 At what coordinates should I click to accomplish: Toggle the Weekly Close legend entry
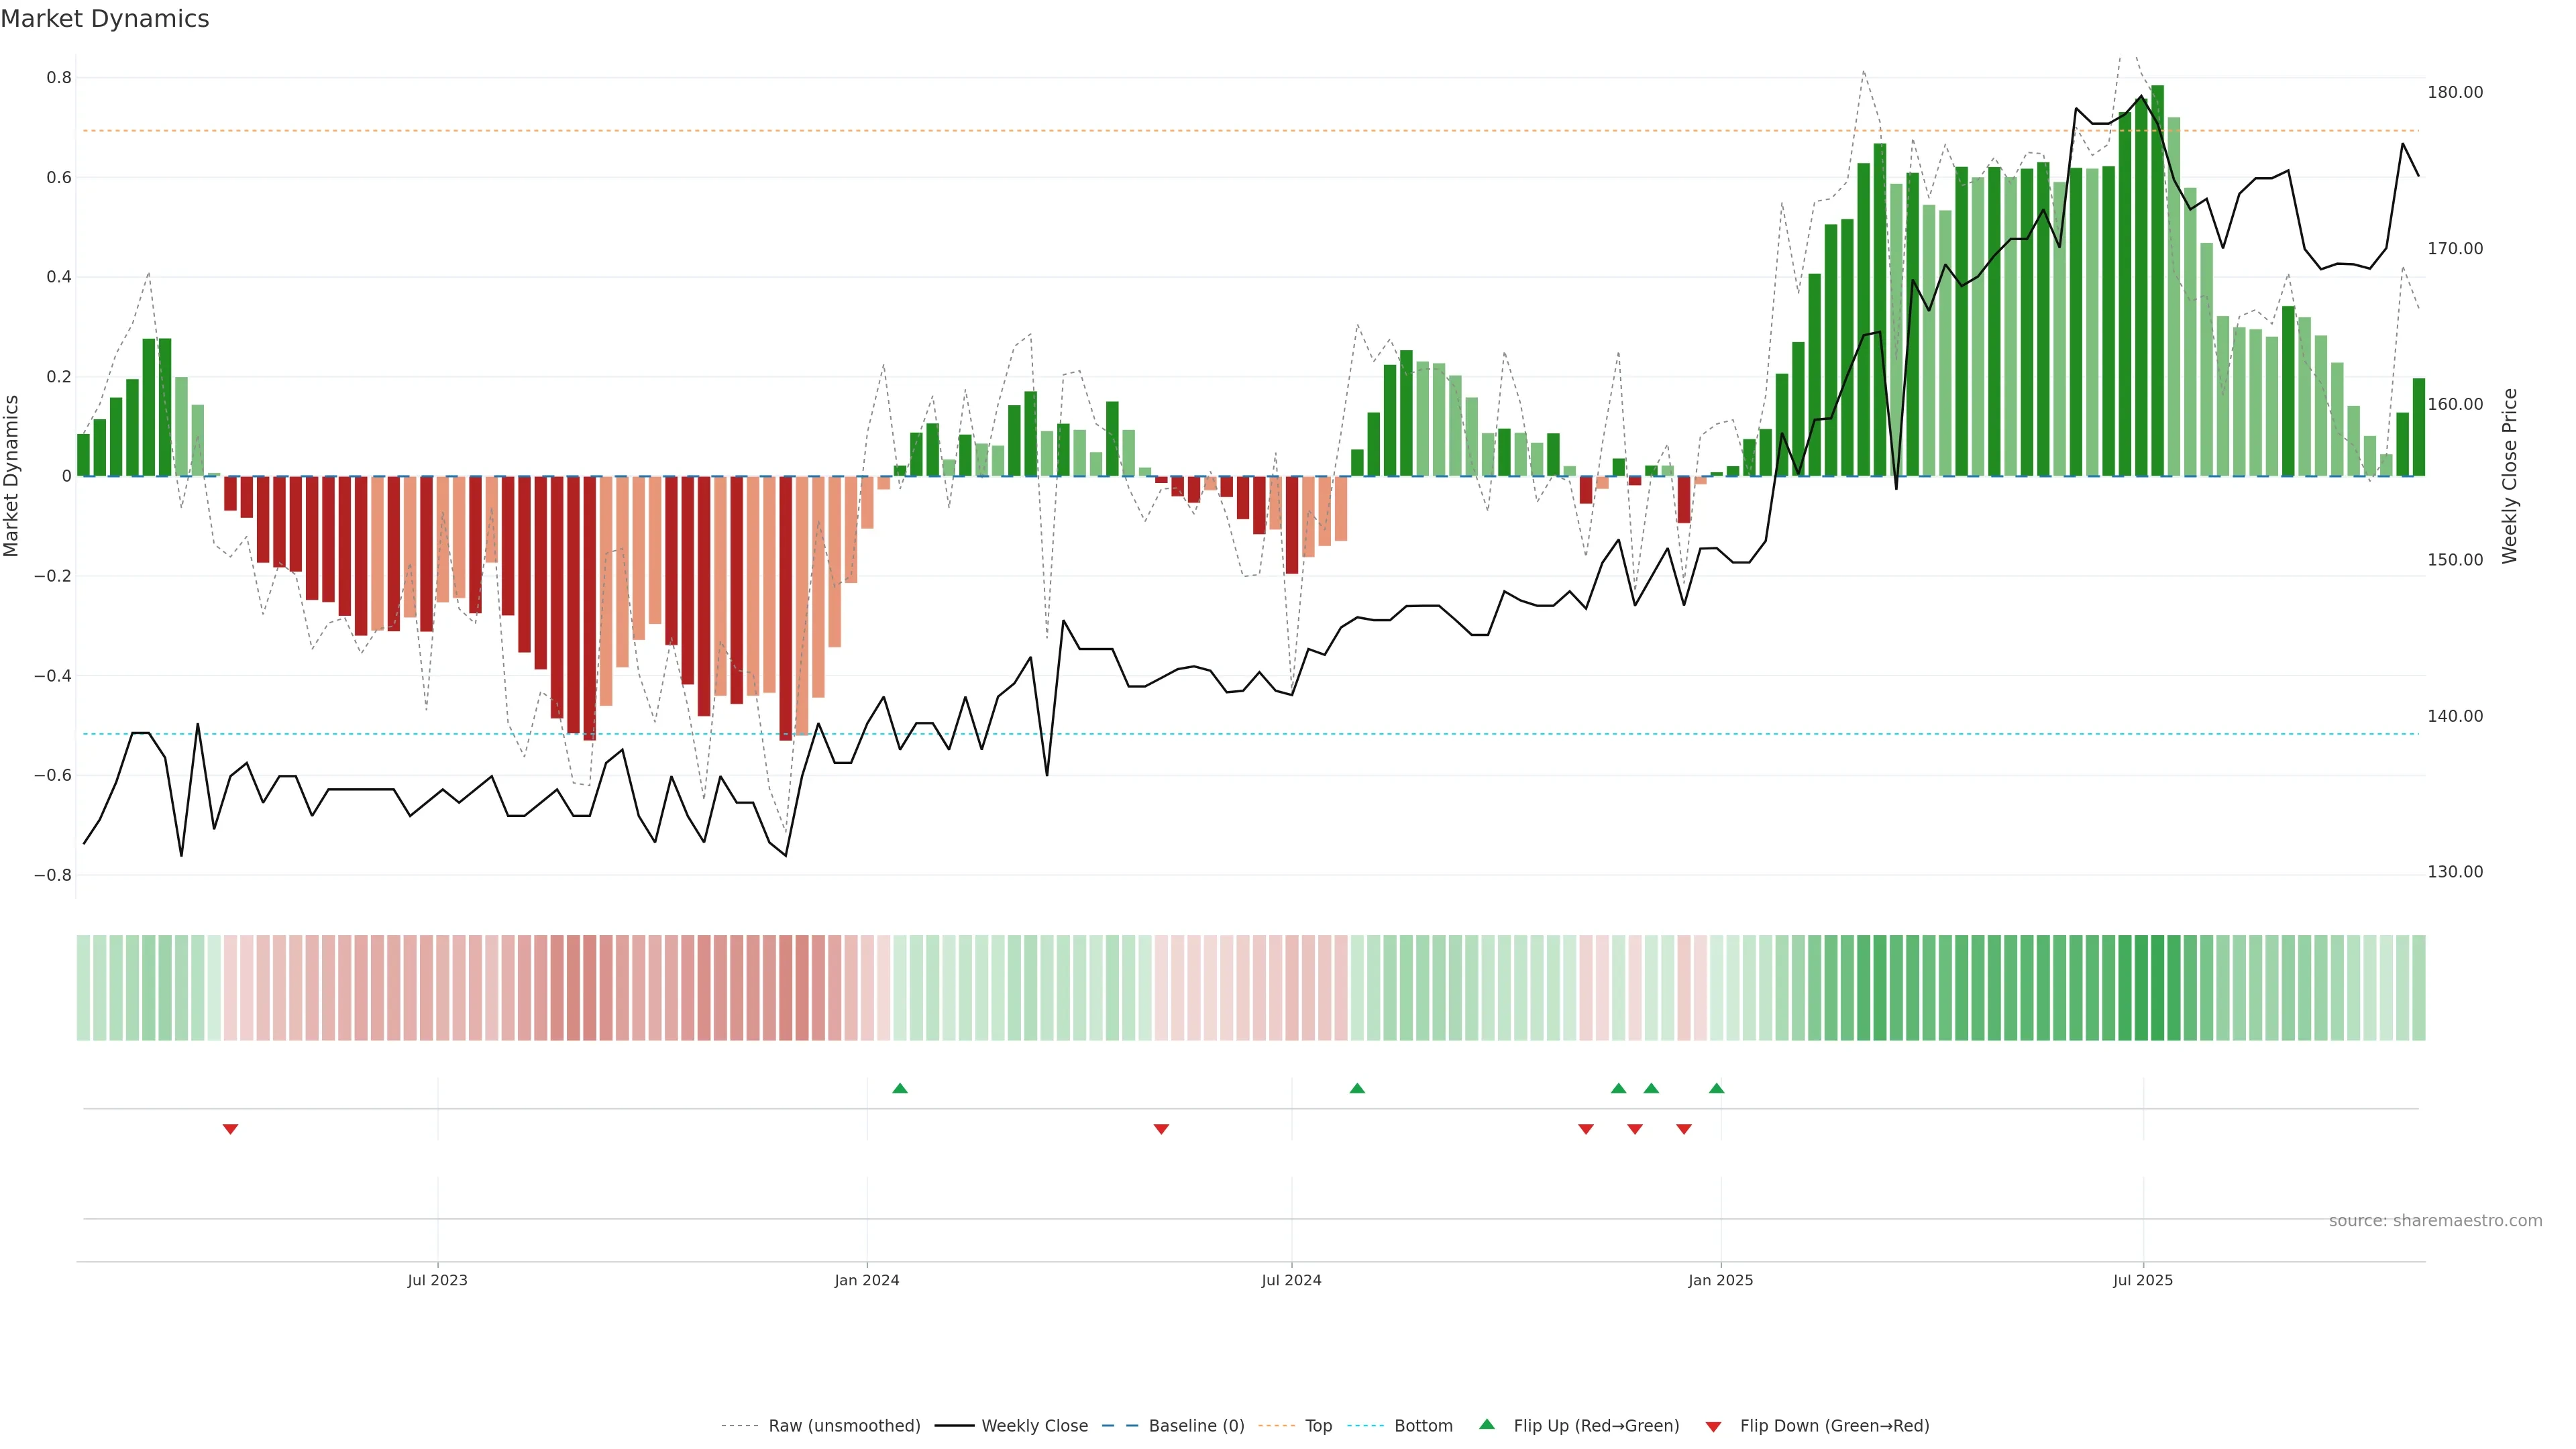click(x=1034, y=1426)
